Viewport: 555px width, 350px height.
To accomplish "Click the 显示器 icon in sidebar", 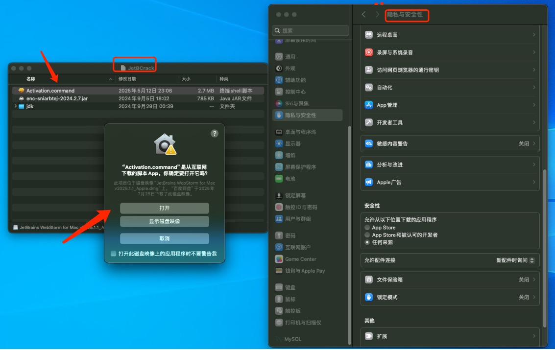I will click(279, 143).
